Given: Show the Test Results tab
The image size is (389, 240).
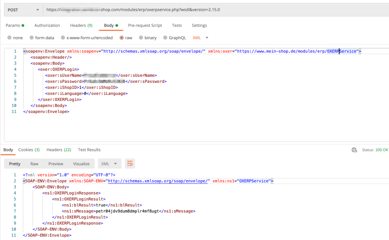Looking at the screenshot, I should pyautogui.click(x=89, y=150).
